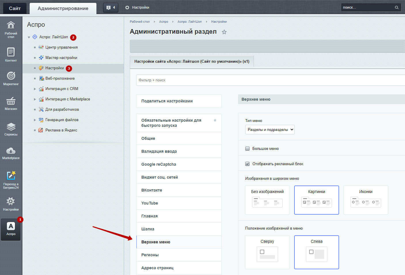Select Сверху image position option
Screen dimensions: 405x275
(x=267, y=252)
